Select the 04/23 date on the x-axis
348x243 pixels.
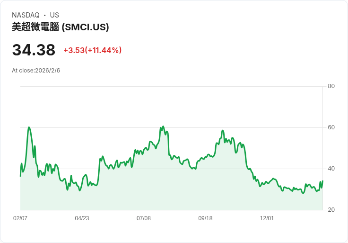pos(82,218)
